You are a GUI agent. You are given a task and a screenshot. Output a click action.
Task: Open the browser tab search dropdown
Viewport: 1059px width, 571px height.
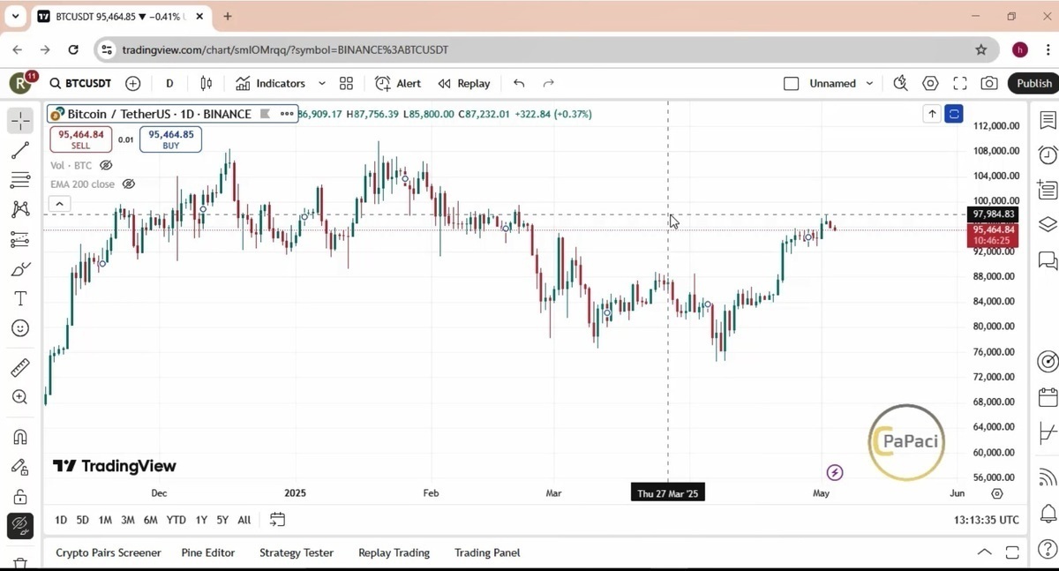pos(15,16)
